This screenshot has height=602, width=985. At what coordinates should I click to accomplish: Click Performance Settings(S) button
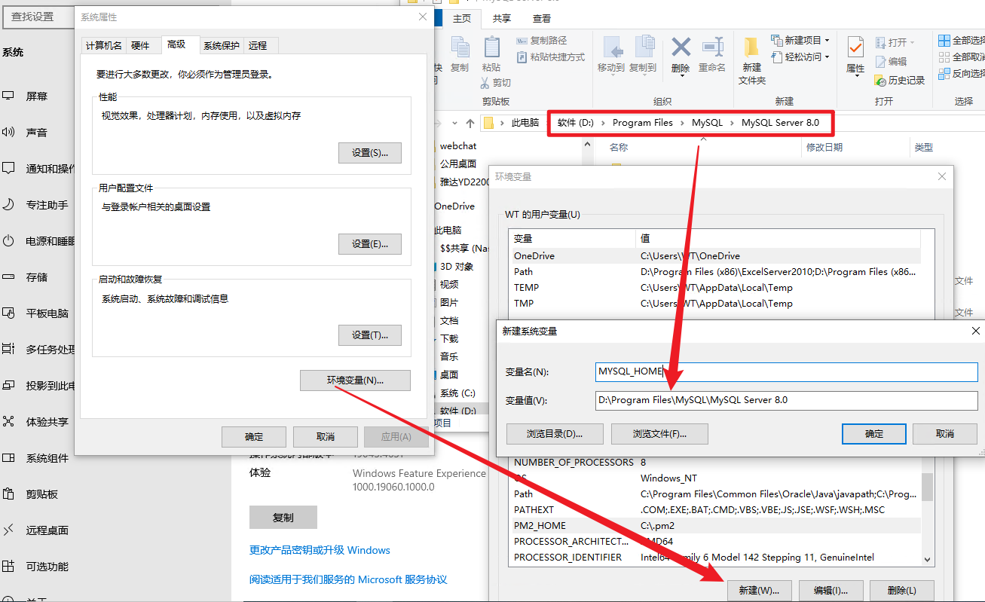coord(370,153)
